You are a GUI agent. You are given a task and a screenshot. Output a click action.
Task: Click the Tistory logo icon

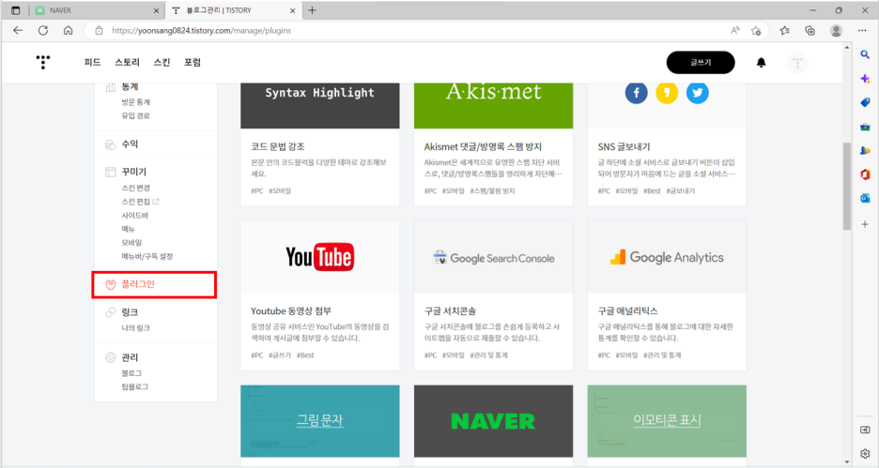(x=43, y=62)
